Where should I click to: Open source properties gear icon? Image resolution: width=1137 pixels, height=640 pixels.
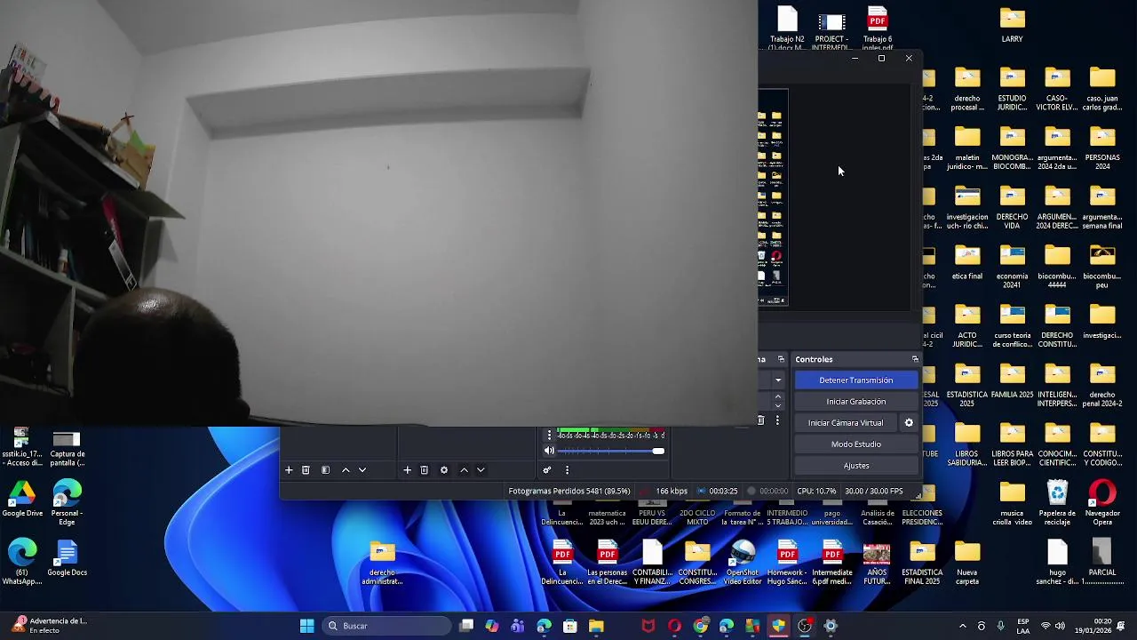444,470
